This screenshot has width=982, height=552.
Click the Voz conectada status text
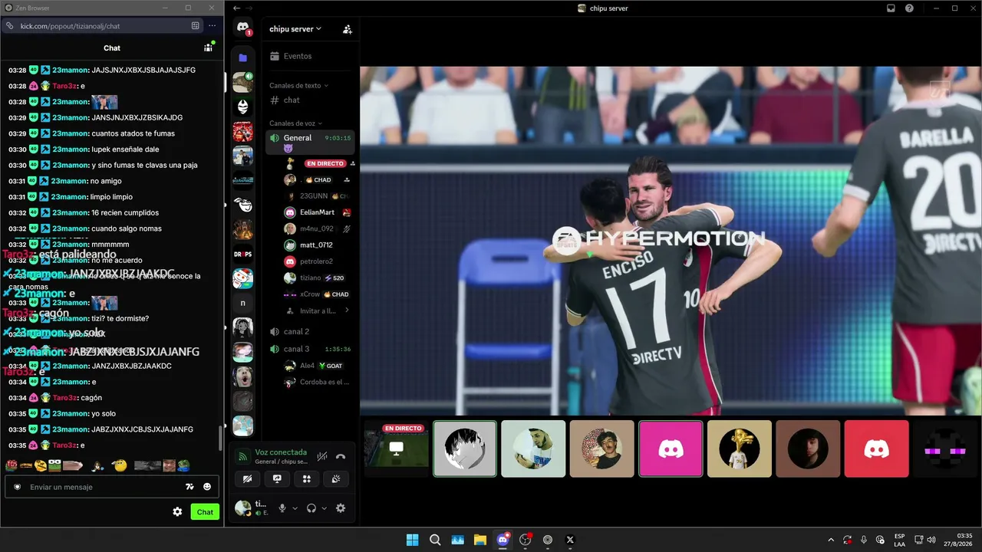[281, 452]
